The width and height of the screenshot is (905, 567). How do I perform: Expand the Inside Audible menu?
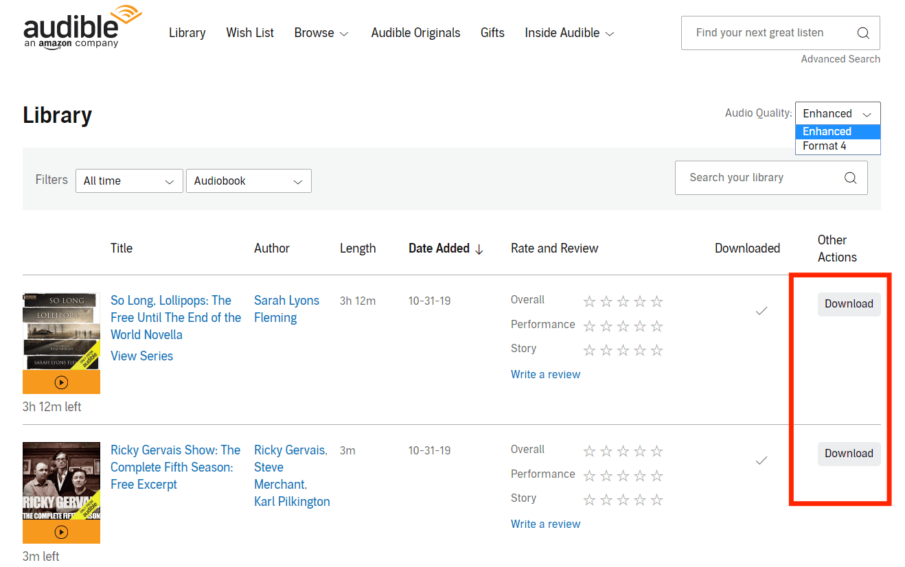569,33
